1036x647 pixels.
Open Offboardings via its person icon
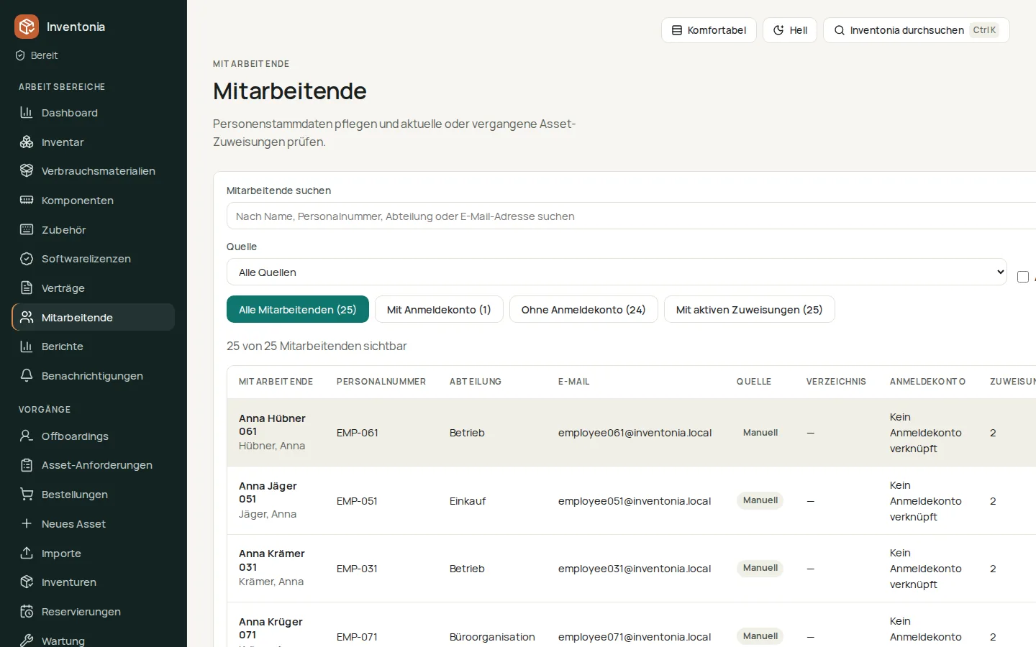point(27,436)
